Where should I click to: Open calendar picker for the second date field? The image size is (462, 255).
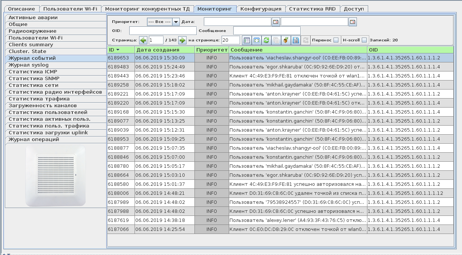[353, 22]
